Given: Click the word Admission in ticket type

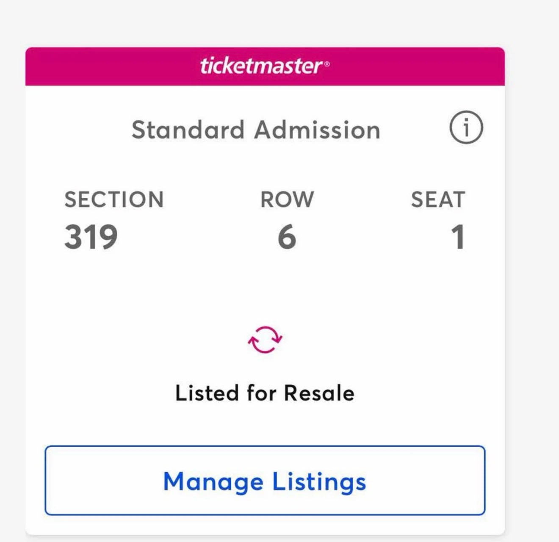Looking at the screenshot, I should (317, 130).
